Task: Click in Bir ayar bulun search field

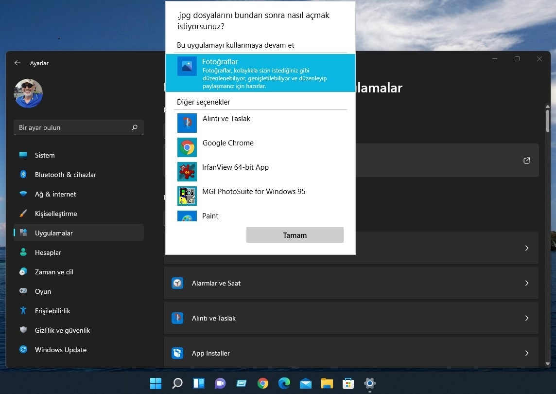Action: 79,127
